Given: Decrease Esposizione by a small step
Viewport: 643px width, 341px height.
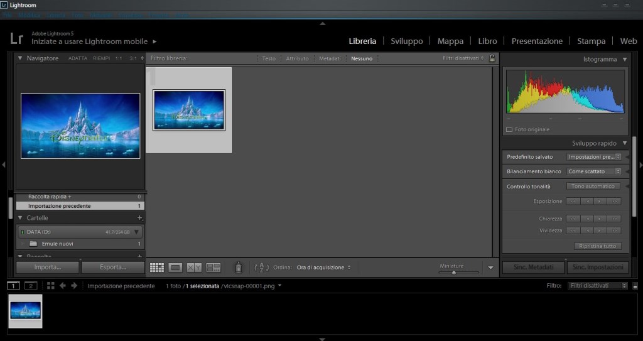Looking at the screenshot, I should (x=587, y=202).
